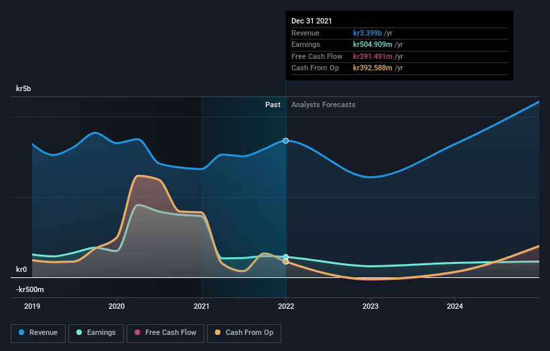Click the kr504.909m earnings value
Viewport: 550px width, 351px height.
[372, 44]
